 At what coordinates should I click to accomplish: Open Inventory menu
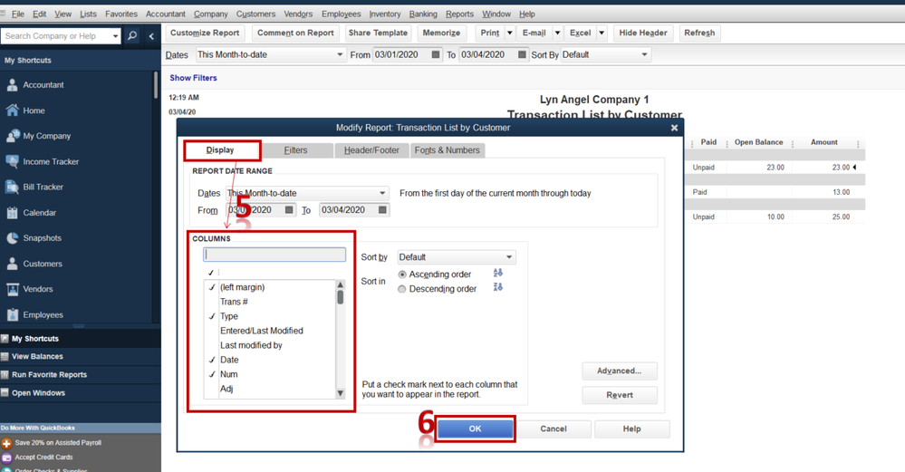point(384,14)
